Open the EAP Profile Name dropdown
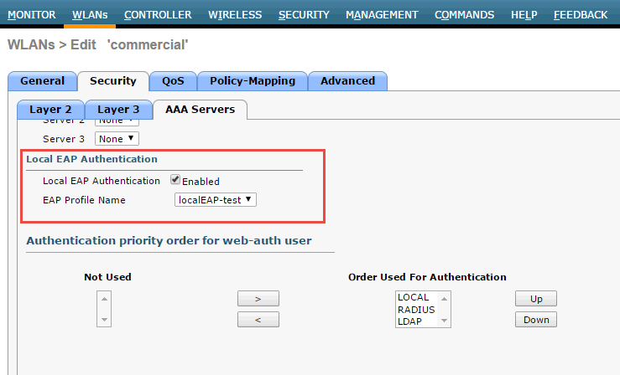620x375 pixels. [x=216, y=200]
